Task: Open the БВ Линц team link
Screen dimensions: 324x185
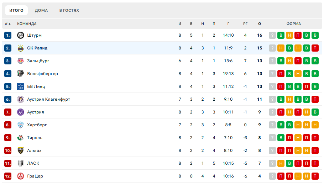Action: [36, 86]
